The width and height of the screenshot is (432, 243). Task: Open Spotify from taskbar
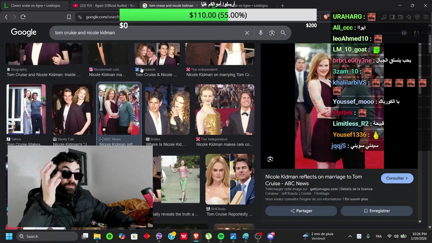tap(221, 236)
